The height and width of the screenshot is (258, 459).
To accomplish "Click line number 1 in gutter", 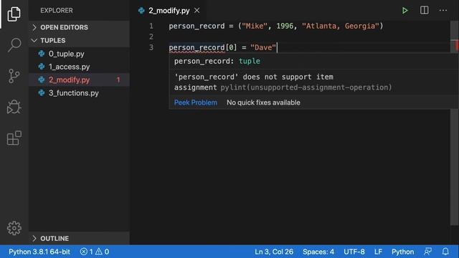I will click(151, 26).
